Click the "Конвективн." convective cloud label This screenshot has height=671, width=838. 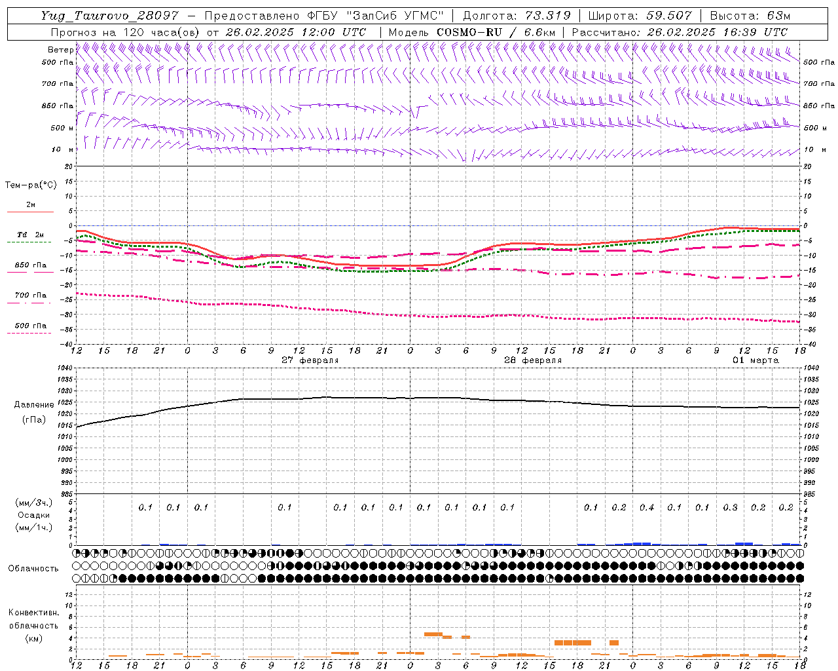pyautogui.click(x=33, y=613)
